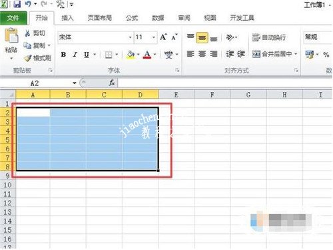Switch to the 开始 ribbon tab
Image resolution: width=333 pixels, height=250 pixels.
tap(41, 18)
